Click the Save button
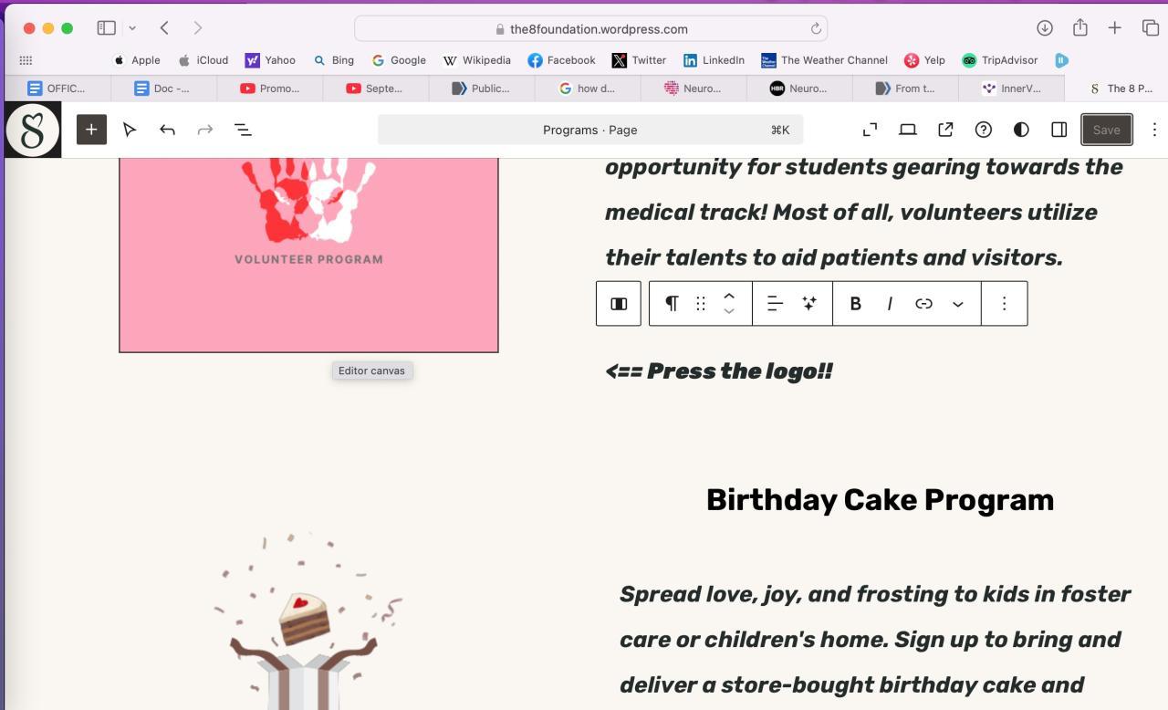Viewport: 1168px width, 710px height. point(1107,130)
